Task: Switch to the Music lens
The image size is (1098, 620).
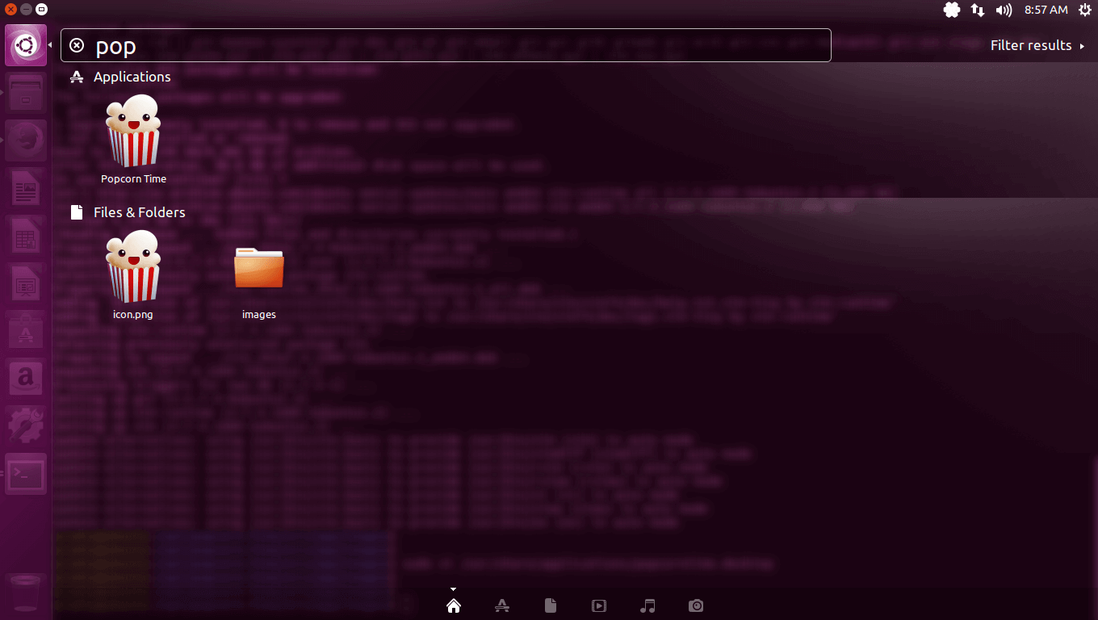Action: (647, 605)
